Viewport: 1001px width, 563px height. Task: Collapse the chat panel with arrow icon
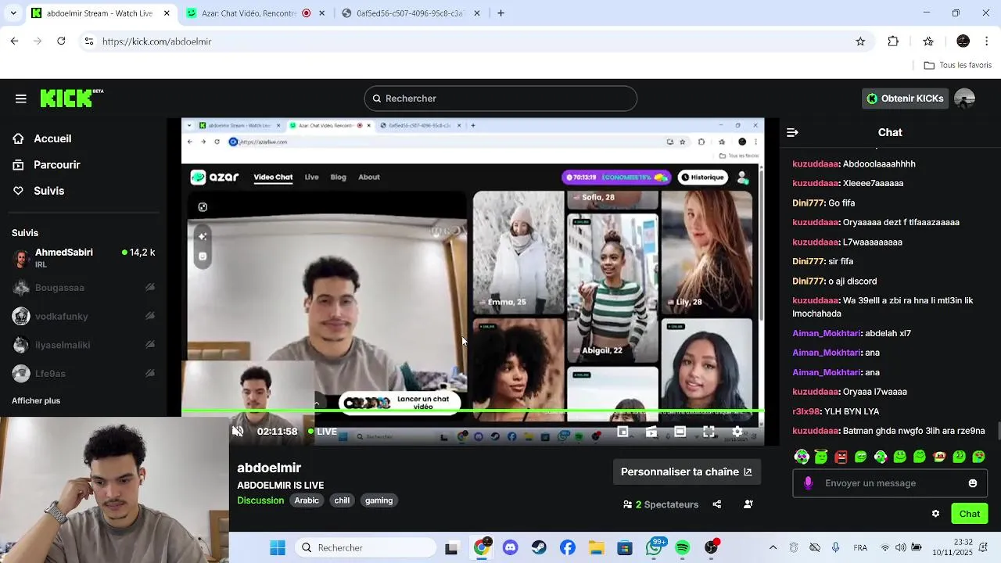click(792, 133)
